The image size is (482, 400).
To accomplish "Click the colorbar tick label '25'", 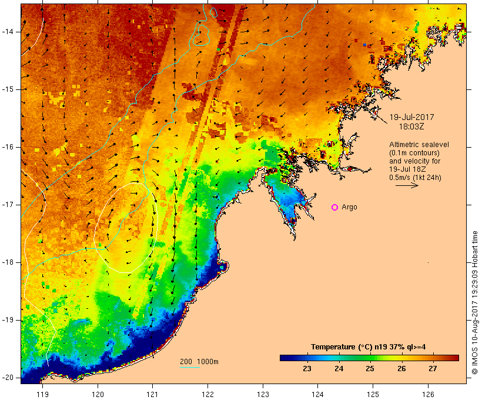I will (x=370, y=369).
